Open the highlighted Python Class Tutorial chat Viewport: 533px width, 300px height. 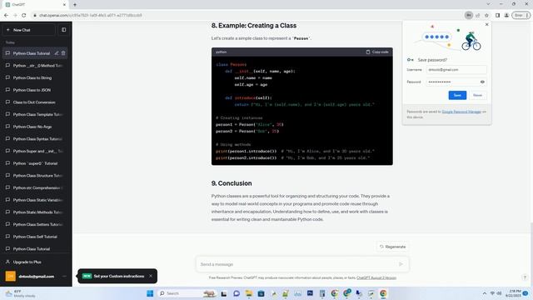pos(32,53)
